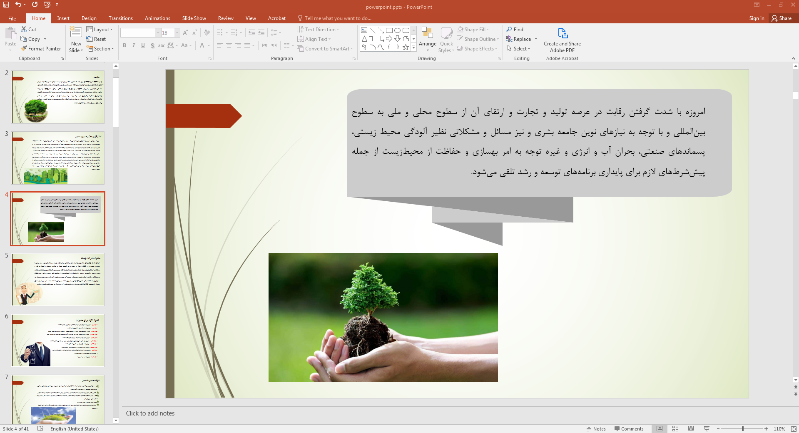The height and width of the screenshot is (433, 799).
Task: Clear all formatting icon
Action: coord(207,33)
